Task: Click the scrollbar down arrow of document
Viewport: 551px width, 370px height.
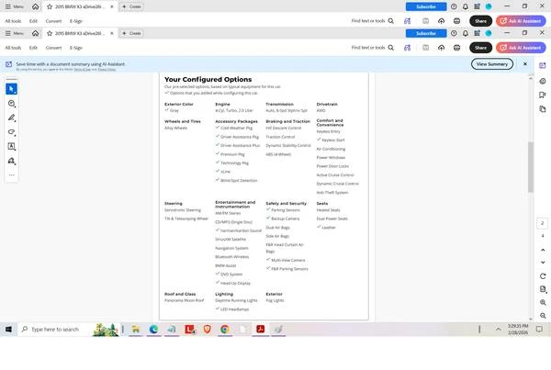Action: [x=530, y=319]
